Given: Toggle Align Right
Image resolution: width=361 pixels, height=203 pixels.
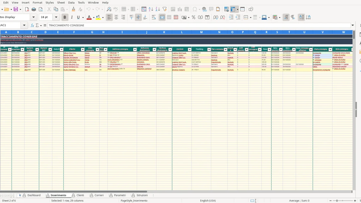Looking at the screenshot, I should point(123,17).
